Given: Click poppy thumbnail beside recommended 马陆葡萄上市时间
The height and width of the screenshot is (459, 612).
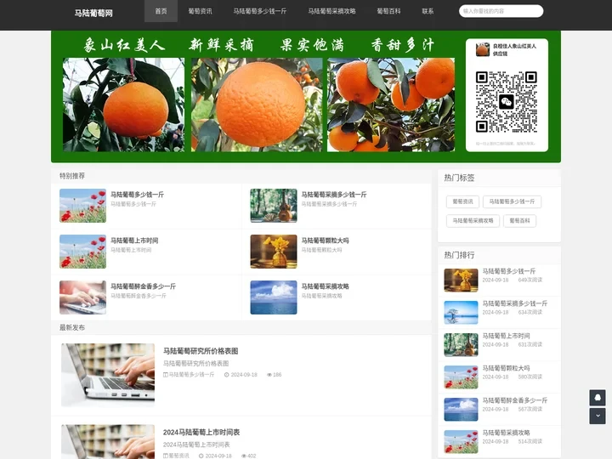Looking at the screenshot, I should 82,252.
